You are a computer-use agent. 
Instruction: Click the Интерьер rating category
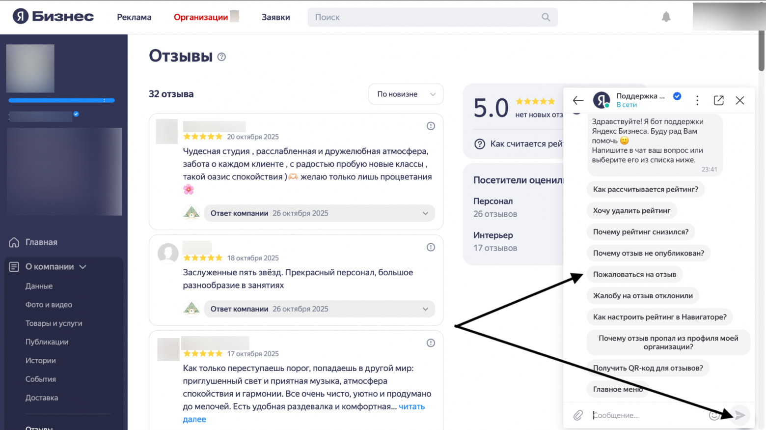pyautogui.click(x=493, y=235)
